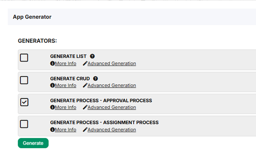Uncheck the Approval Process checkbox
Screen dimensions: 256x165
pyautogui.click(x=24, y=102)
